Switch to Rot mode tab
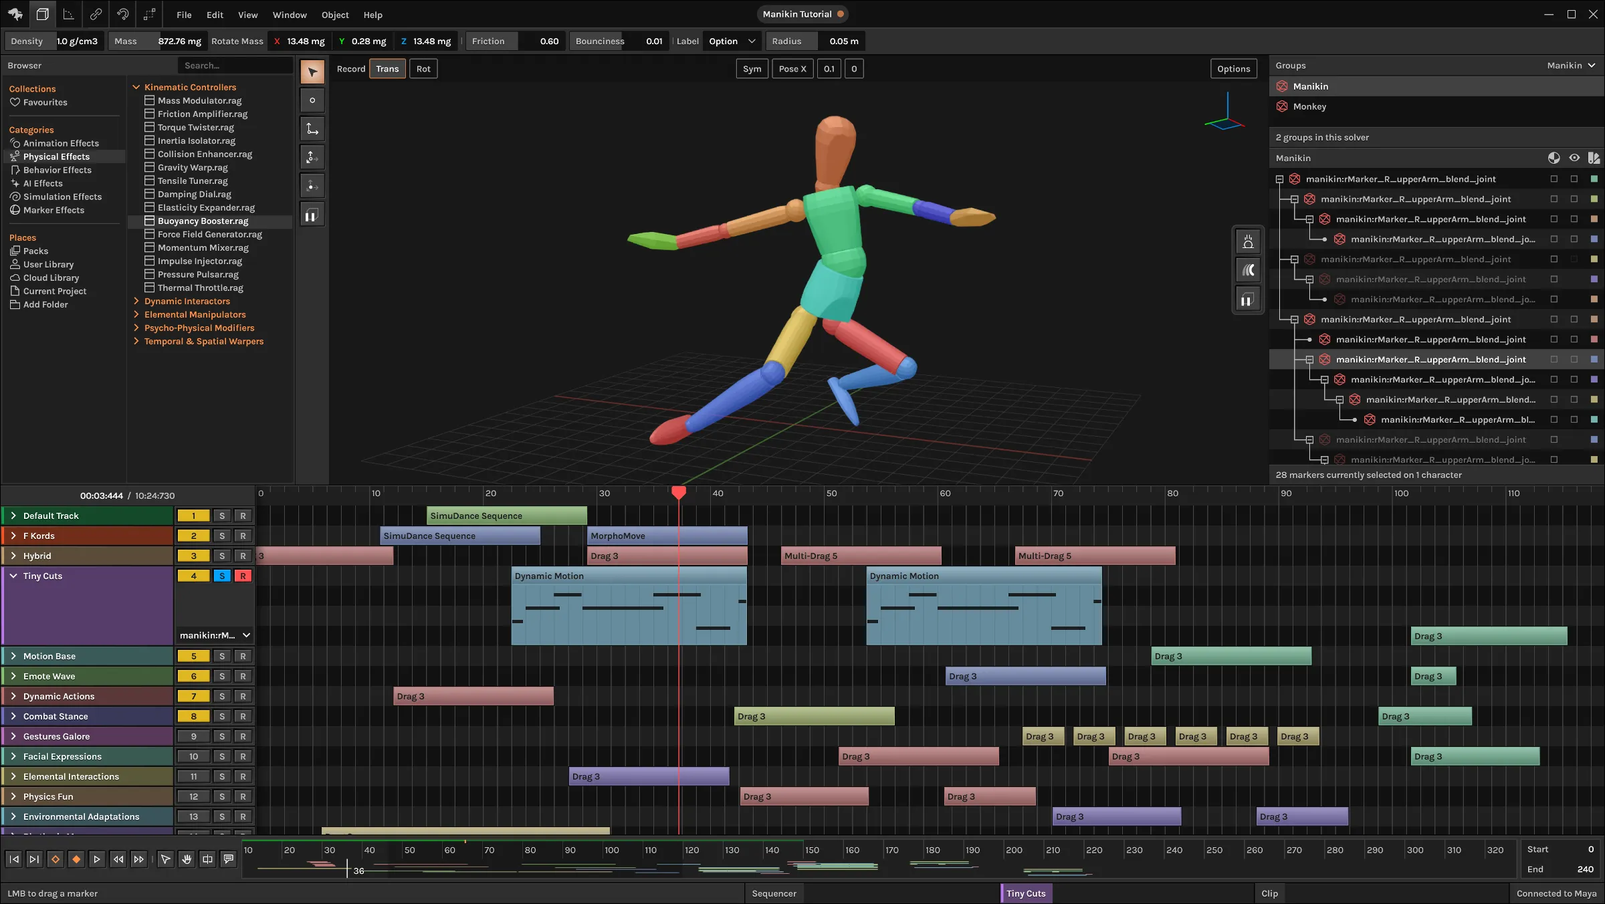The height and width of the screenshot is (904, 1605). (x=423, y=69)
